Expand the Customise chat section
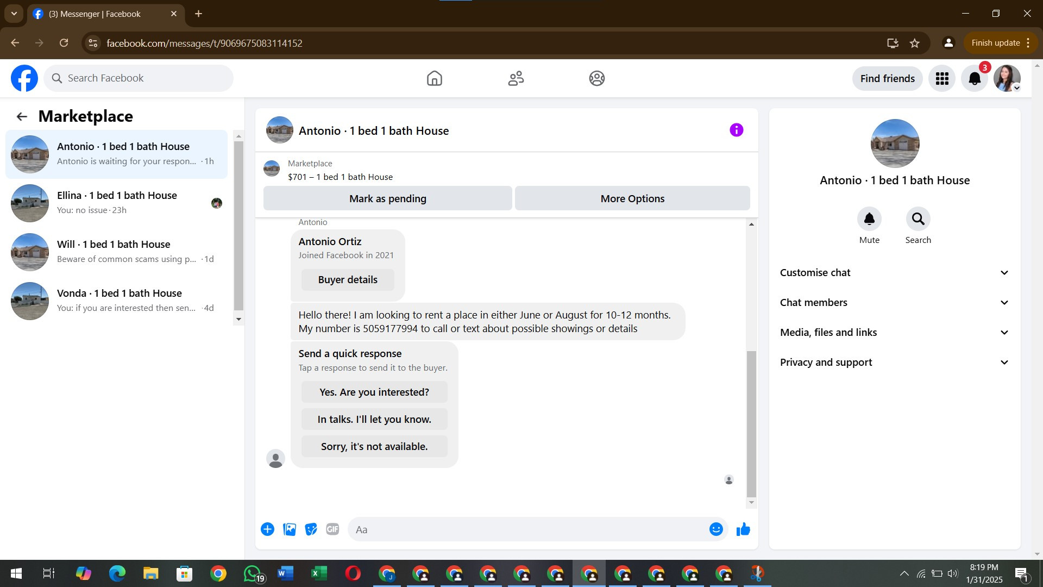1043x587 pixels. (x=895, y=273)
